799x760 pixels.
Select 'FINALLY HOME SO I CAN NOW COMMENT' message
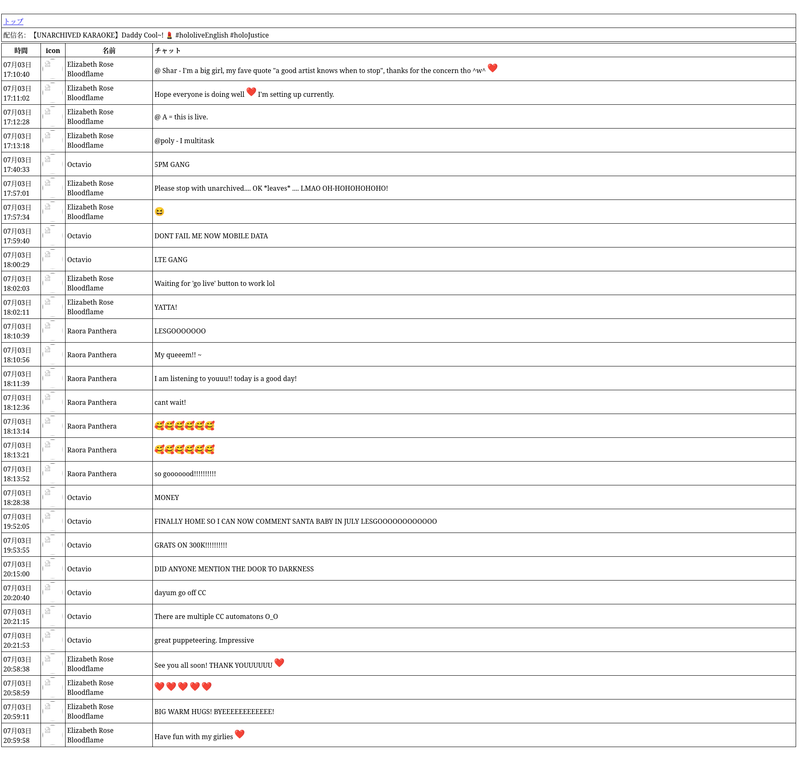click(296, 521)
